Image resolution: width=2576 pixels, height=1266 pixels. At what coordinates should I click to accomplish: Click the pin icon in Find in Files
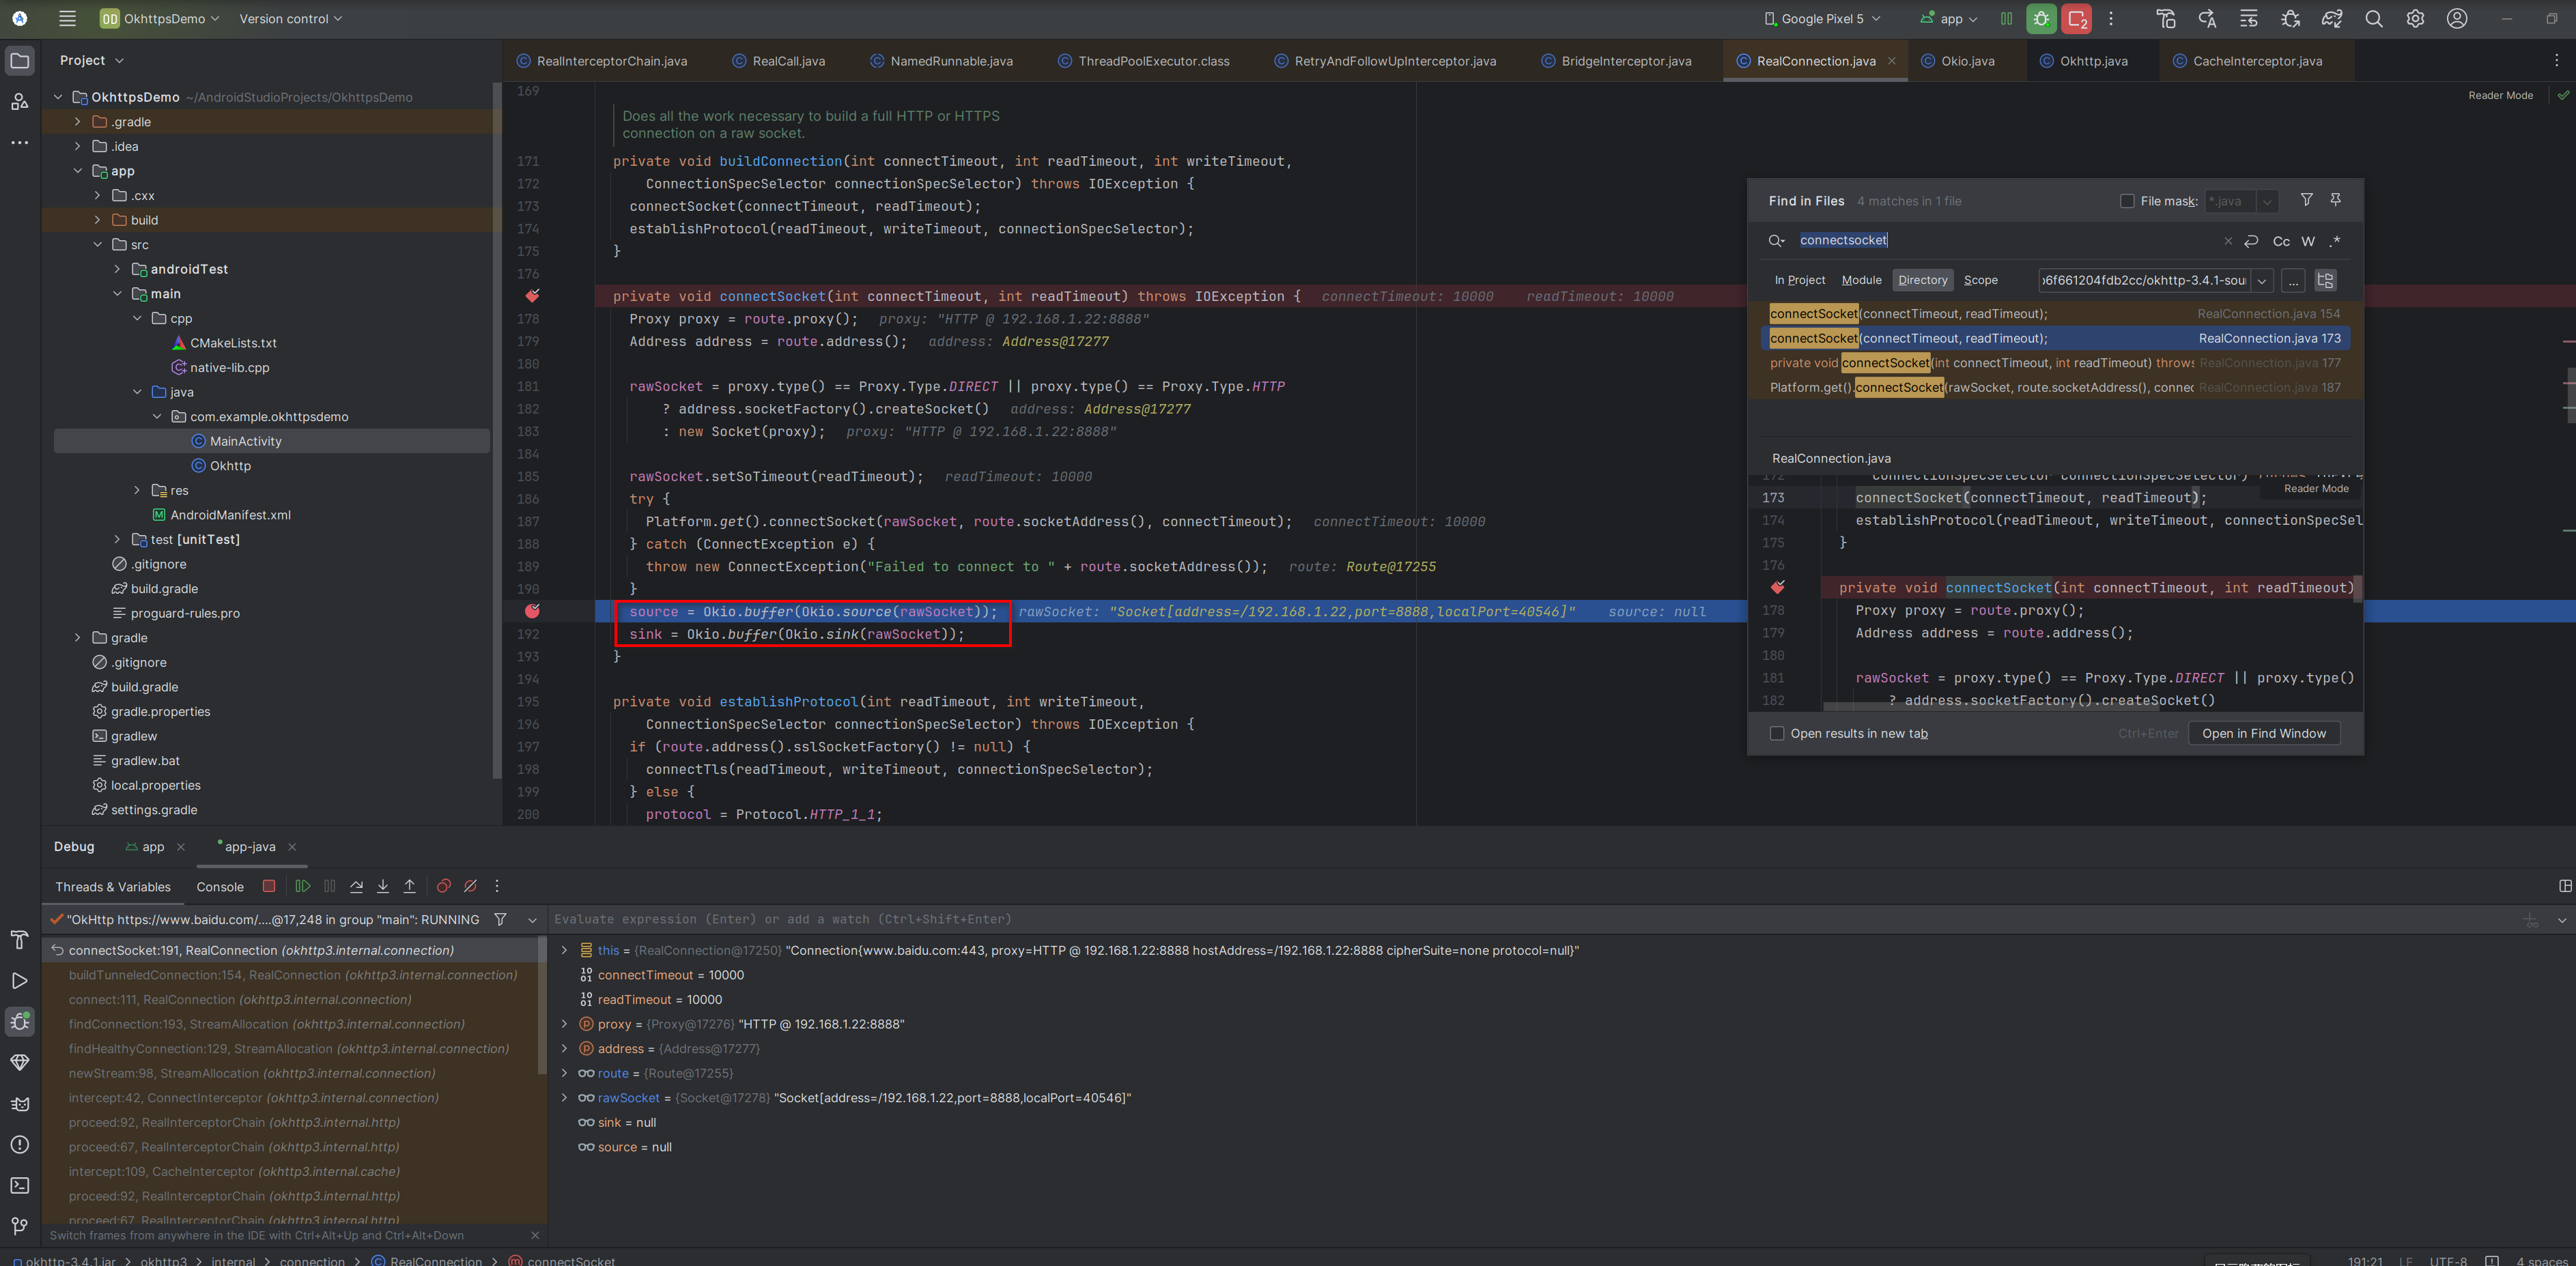[2336, 200]
